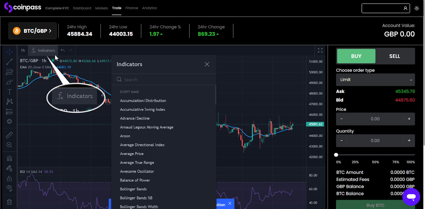The width and height of the screenshot is (425, 209).
Task: Open the emoji icons tool
Action: [x=9, y=121]
